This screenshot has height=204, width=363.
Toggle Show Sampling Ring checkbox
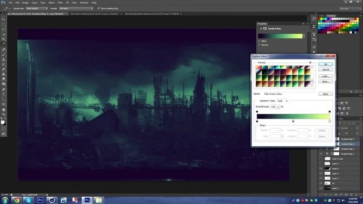tap(99, 8)
